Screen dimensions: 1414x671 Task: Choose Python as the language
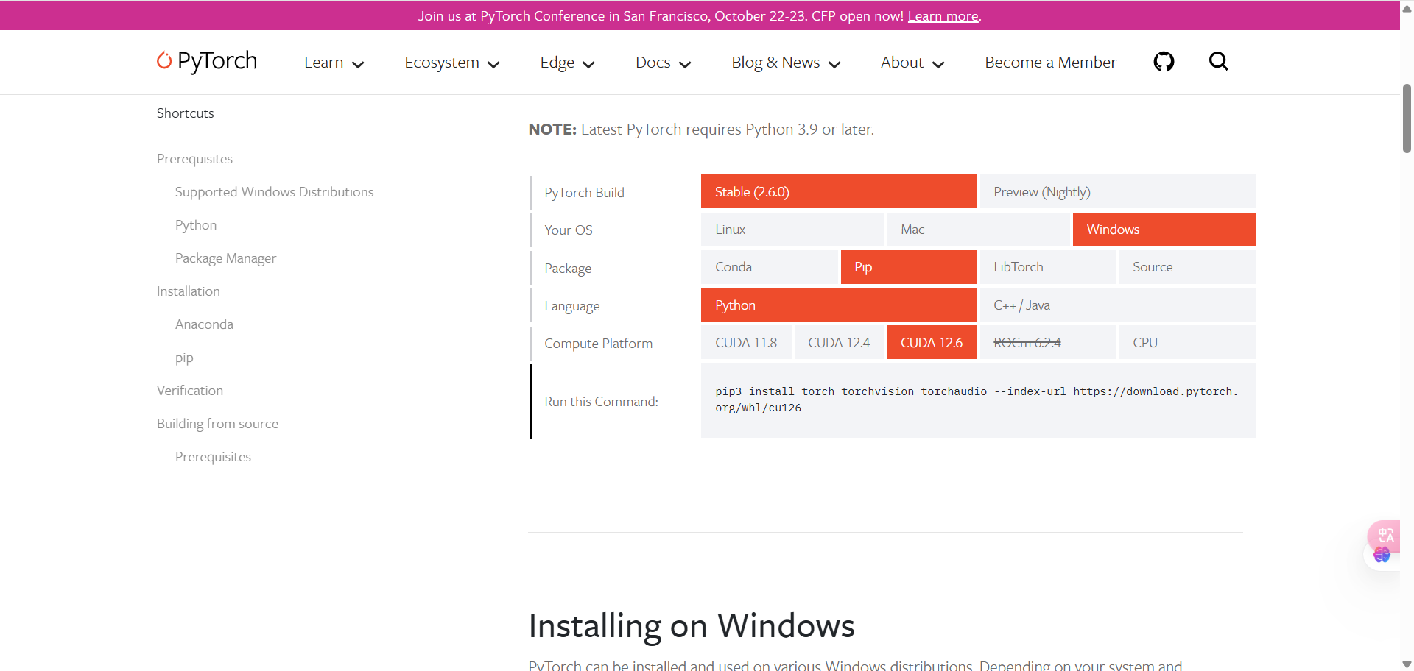[x=839, y=305]
